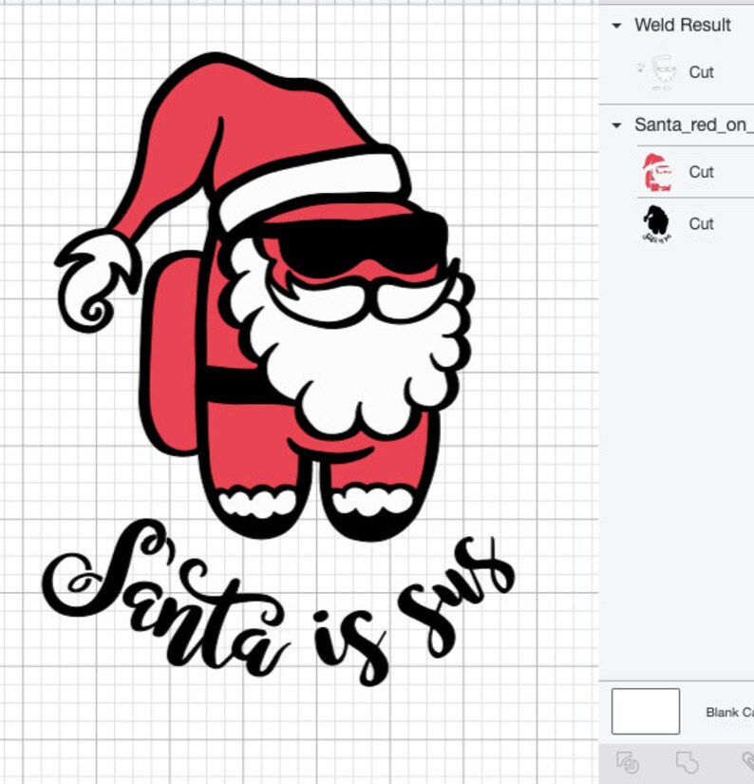Select the Santa_red_on group title

(694, 125)
